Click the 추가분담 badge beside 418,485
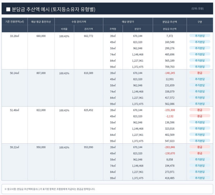 click(200, 178)
